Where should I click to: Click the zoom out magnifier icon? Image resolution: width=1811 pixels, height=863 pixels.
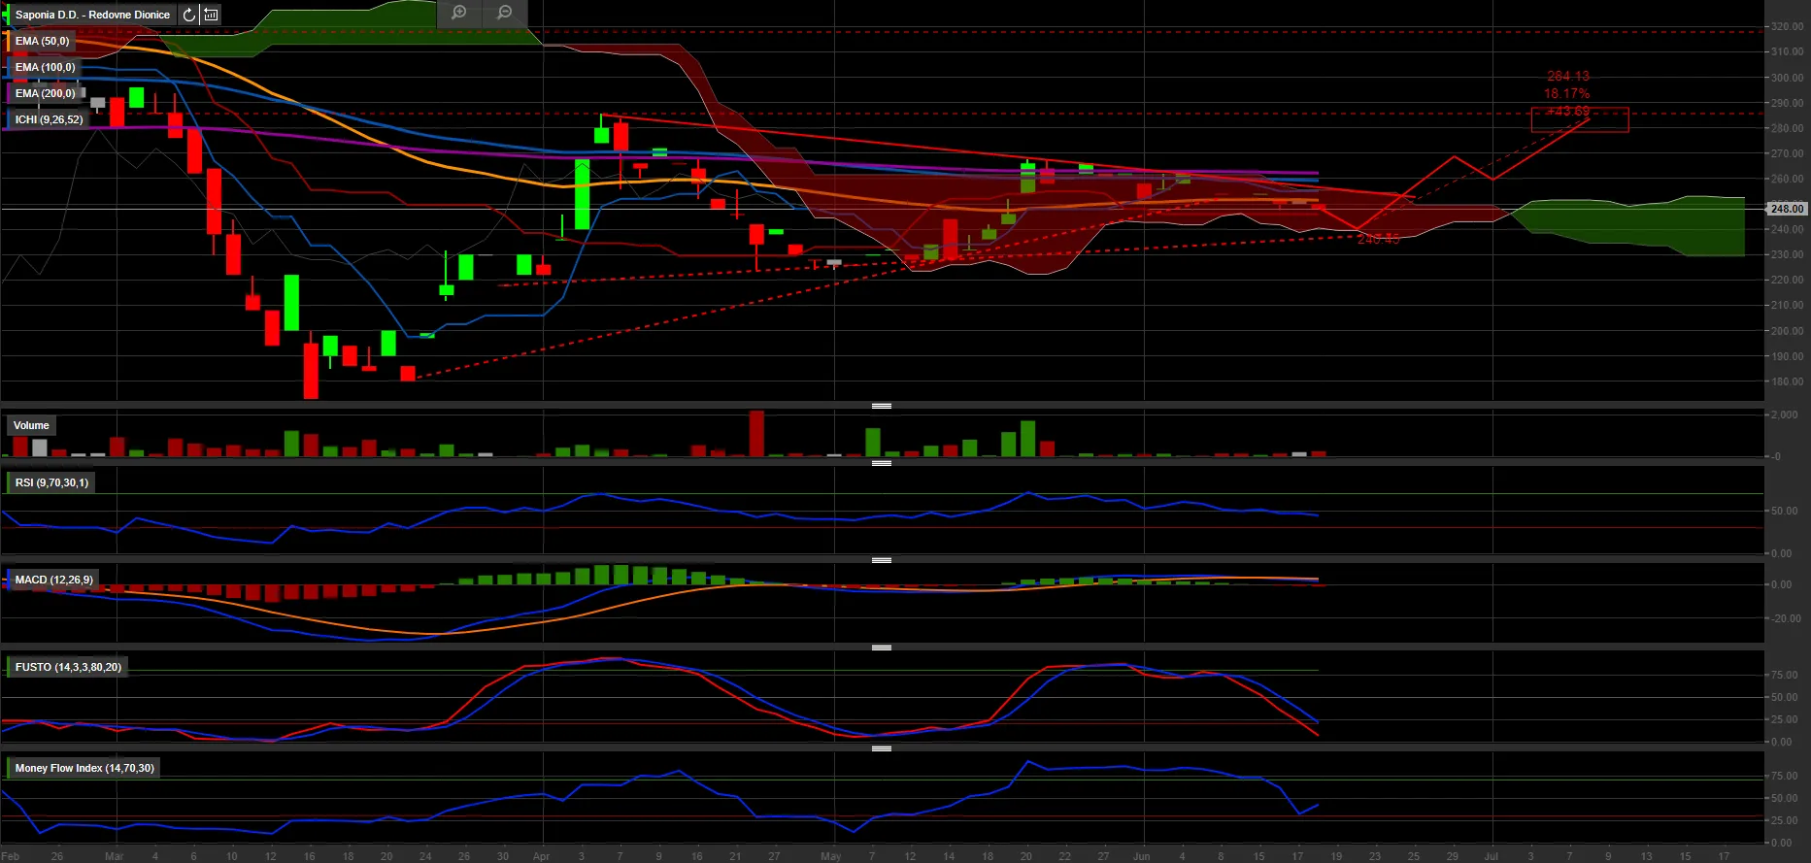[x=505, y=13]
